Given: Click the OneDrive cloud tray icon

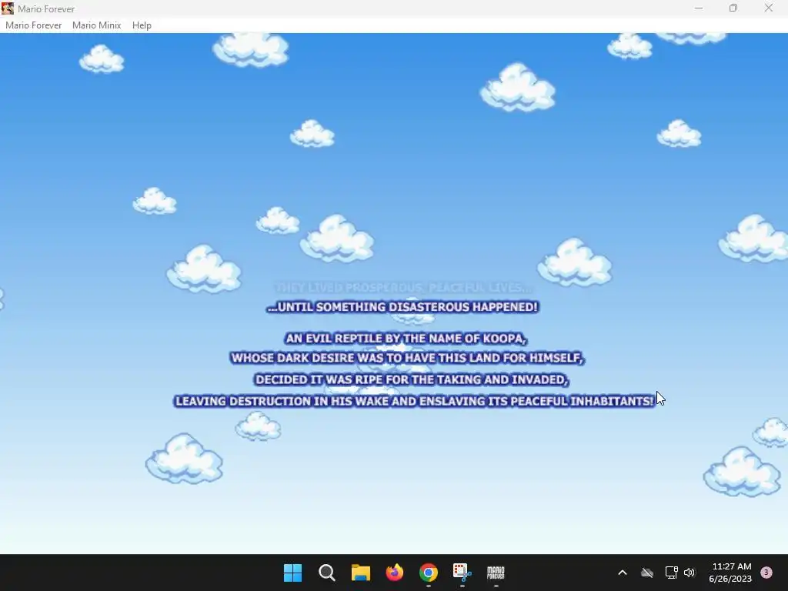Looking at the screenshot, I should (647, 573).
